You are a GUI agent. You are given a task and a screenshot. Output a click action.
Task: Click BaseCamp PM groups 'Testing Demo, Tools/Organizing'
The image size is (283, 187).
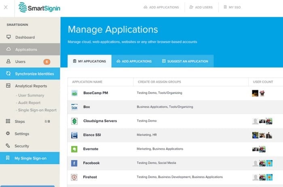coord(159,92)
